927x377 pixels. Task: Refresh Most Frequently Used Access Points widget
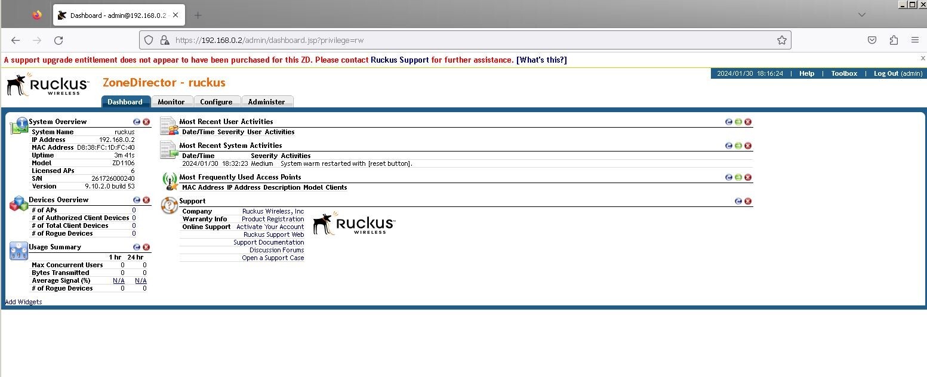click(x=729, y=177)
